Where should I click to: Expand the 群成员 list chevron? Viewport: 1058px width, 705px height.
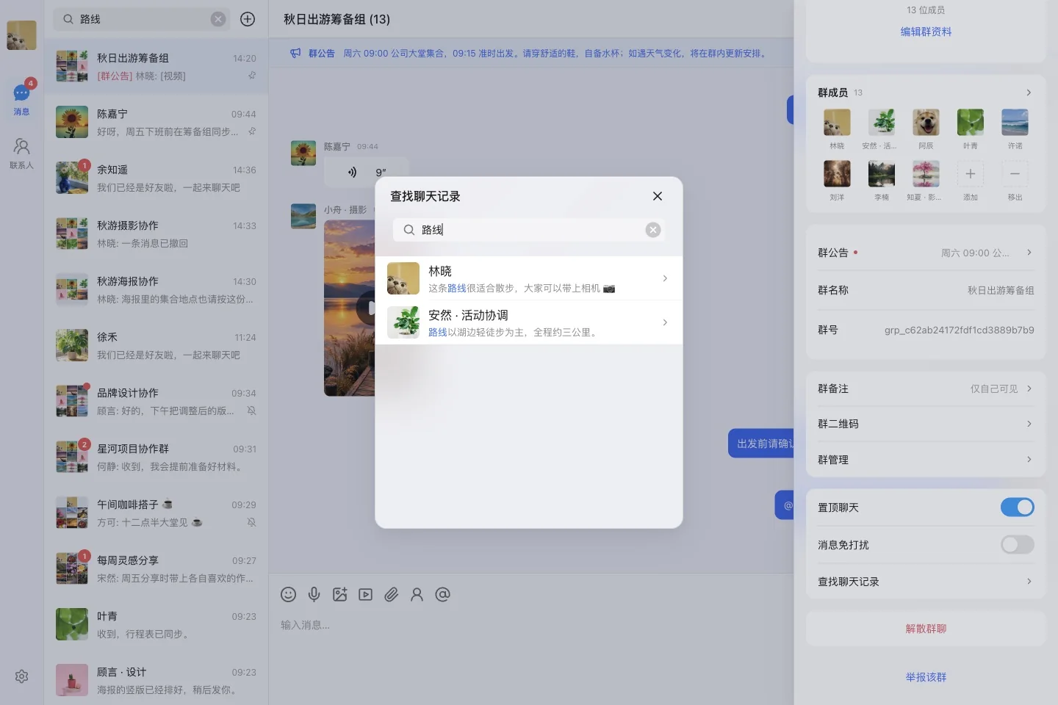pyautogui.click(x=1029, y=93)
